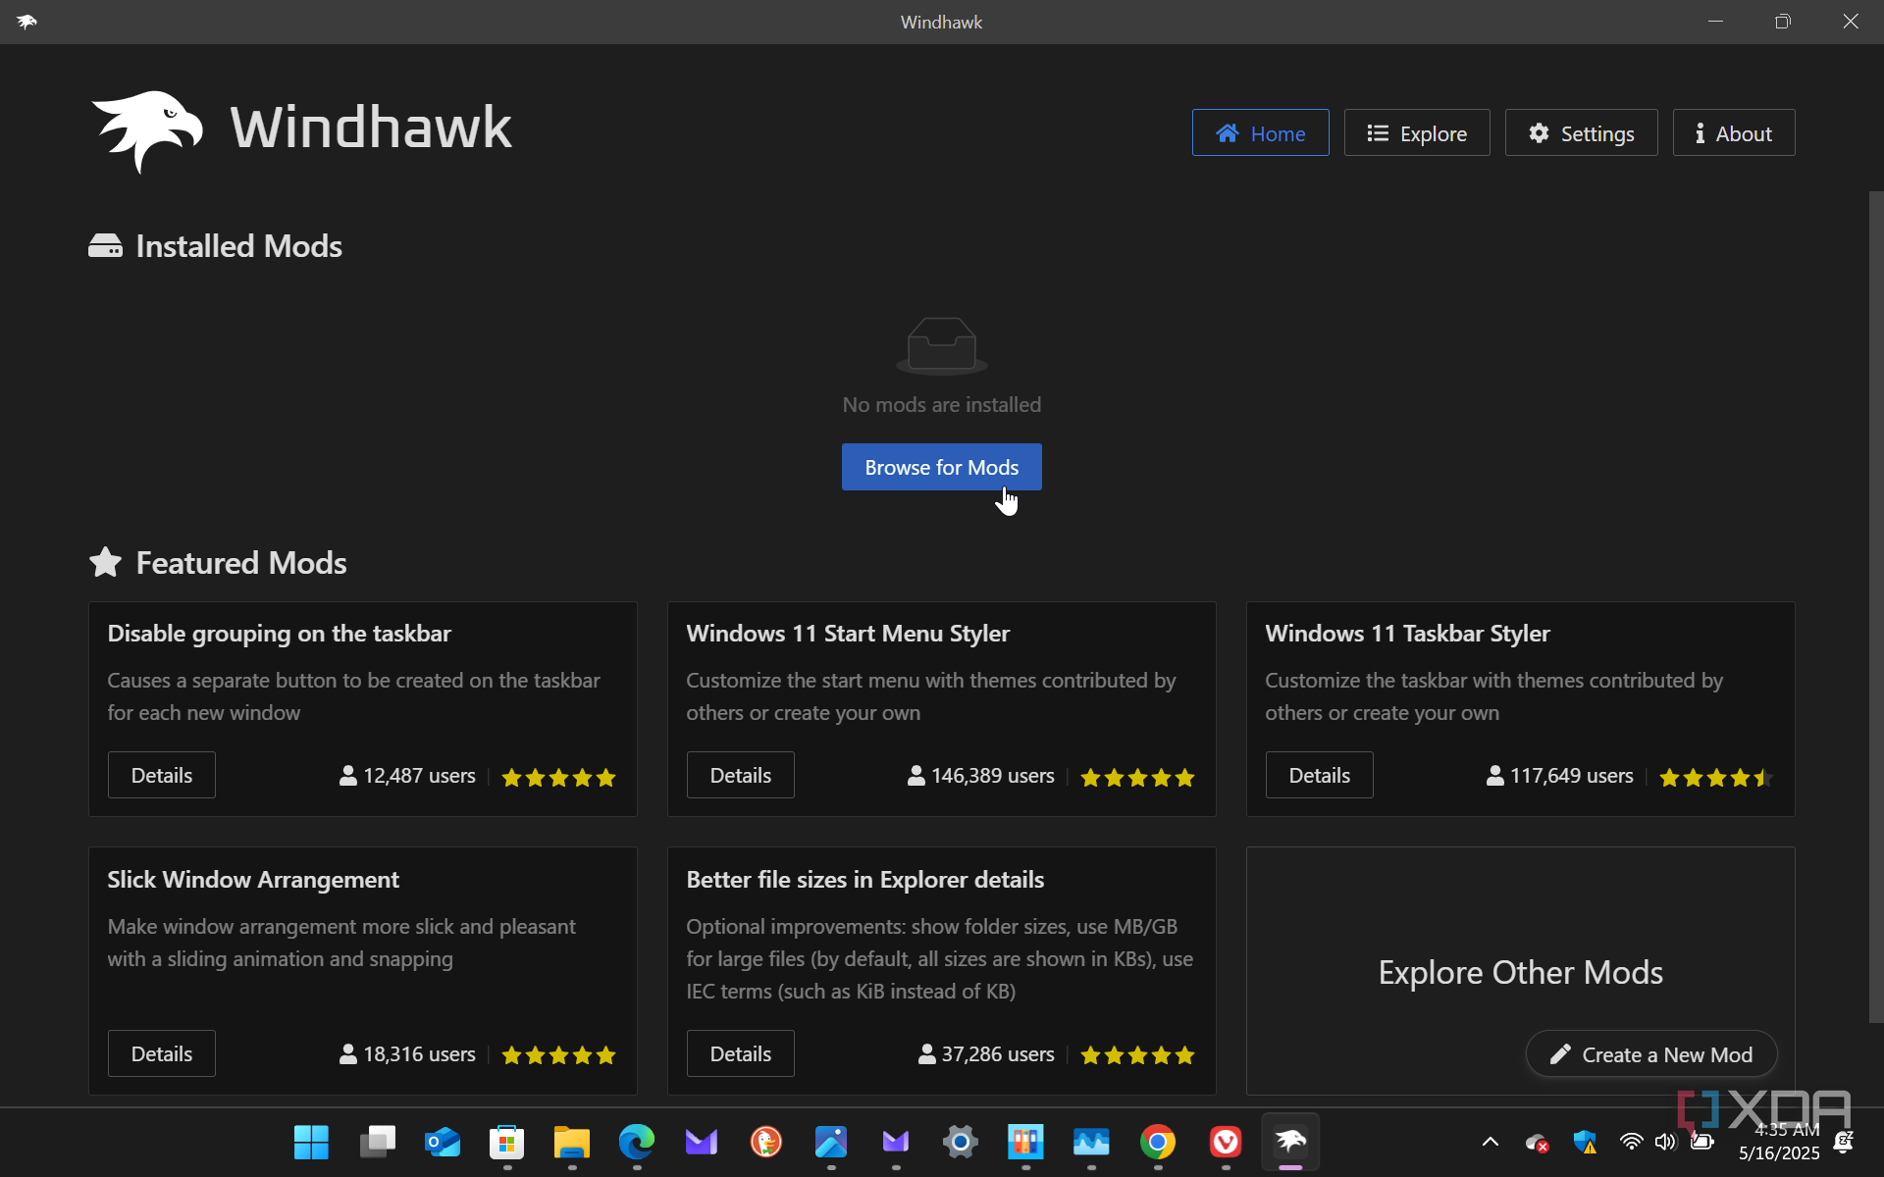This screenshot has width=1884, height=1177.
Task: Click the Windows Security tray icon
Action: click(1584, 1142)
